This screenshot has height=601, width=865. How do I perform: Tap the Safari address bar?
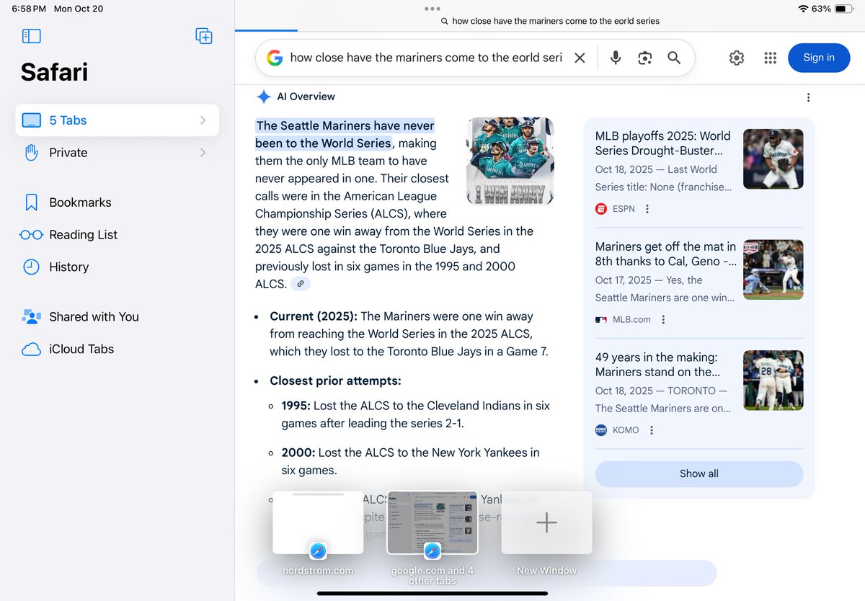550,21
